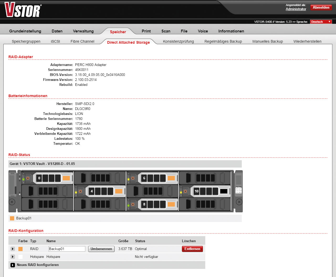Click the Umbenennen button
Screen dimensions: 336x277
pos(101,249)
